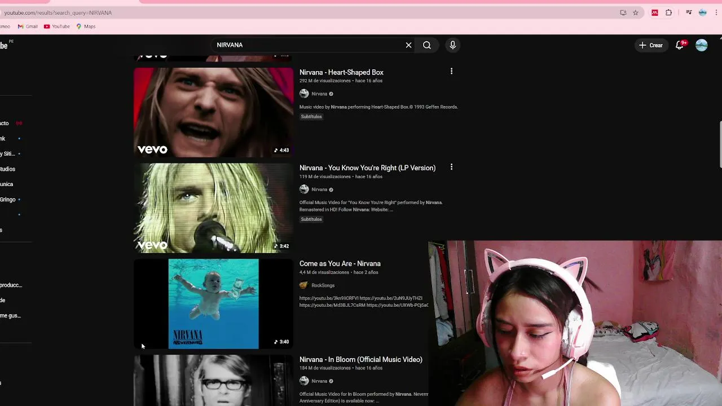Screen dimensions: 722x406
Task: Open the red M browser extension
Action: pyautogui.click(x=655, y=12)
